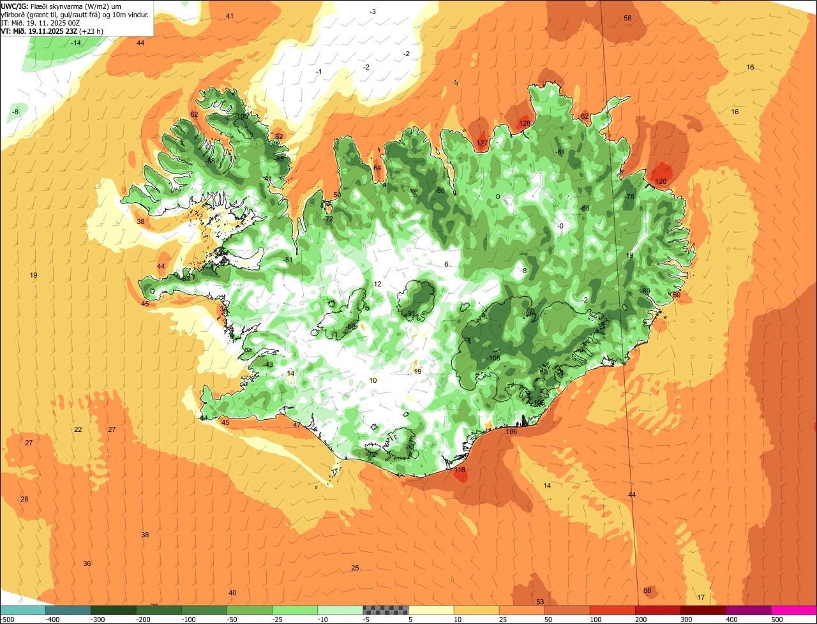Viewport: 817px width, 624px height.
Task: Click the map value 118 on the south coast
Action: tap(460, 470)
